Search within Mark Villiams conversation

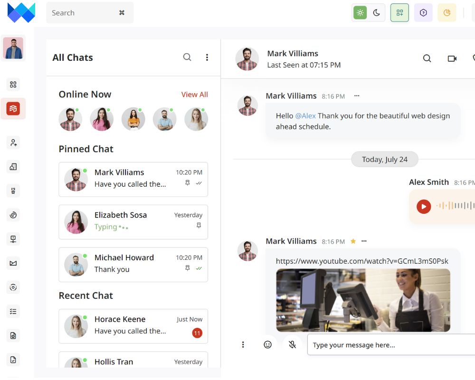427,58
